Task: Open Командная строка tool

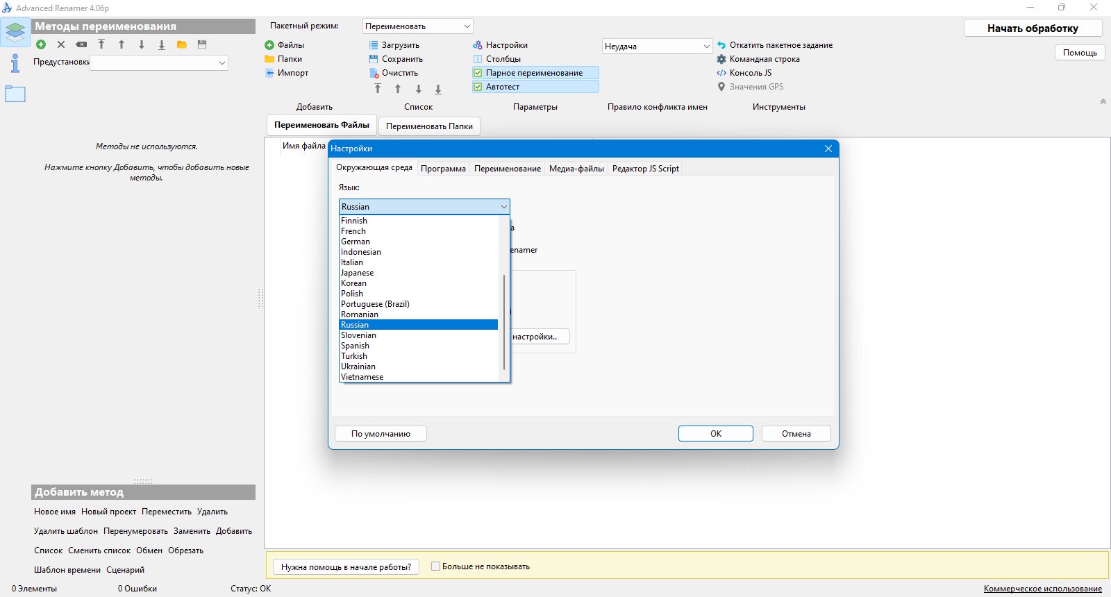Action: click(x=758, y=59)
